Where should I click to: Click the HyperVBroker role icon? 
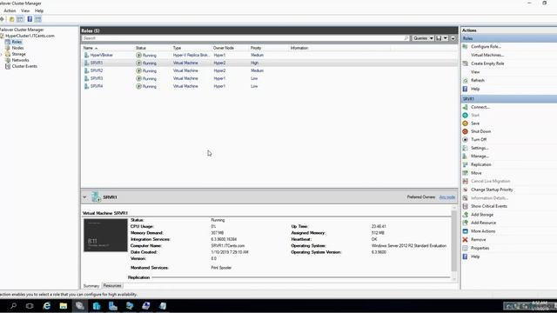86,55
